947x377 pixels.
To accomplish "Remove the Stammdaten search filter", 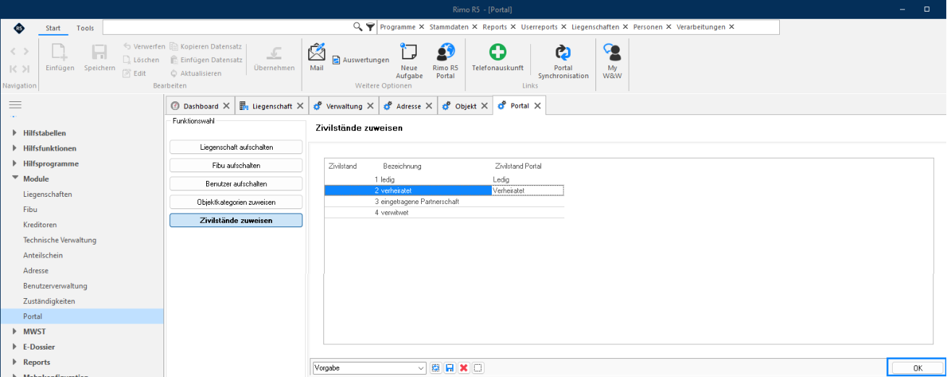I will coord(475,27).
